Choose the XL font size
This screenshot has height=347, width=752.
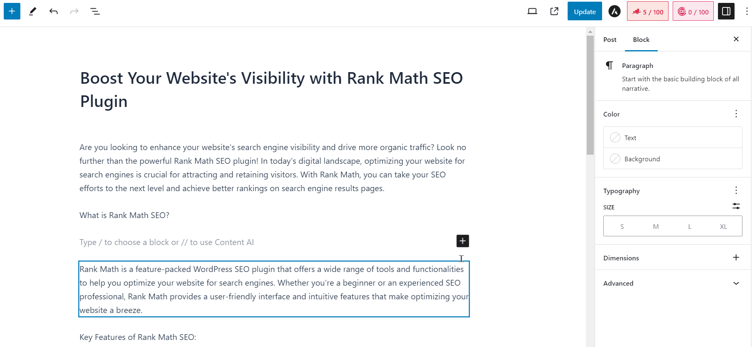click(x=723, y=226)
